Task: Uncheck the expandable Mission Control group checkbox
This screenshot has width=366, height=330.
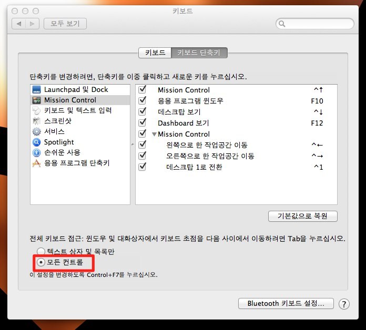Action: coord(142,134)
